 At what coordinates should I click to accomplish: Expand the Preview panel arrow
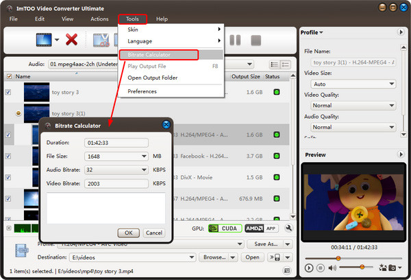point(401,154)
